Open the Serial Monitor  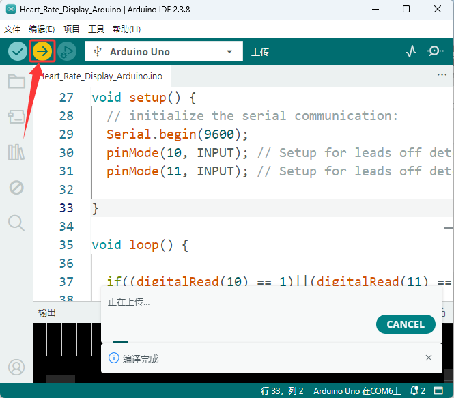click(x=435, y=51)
